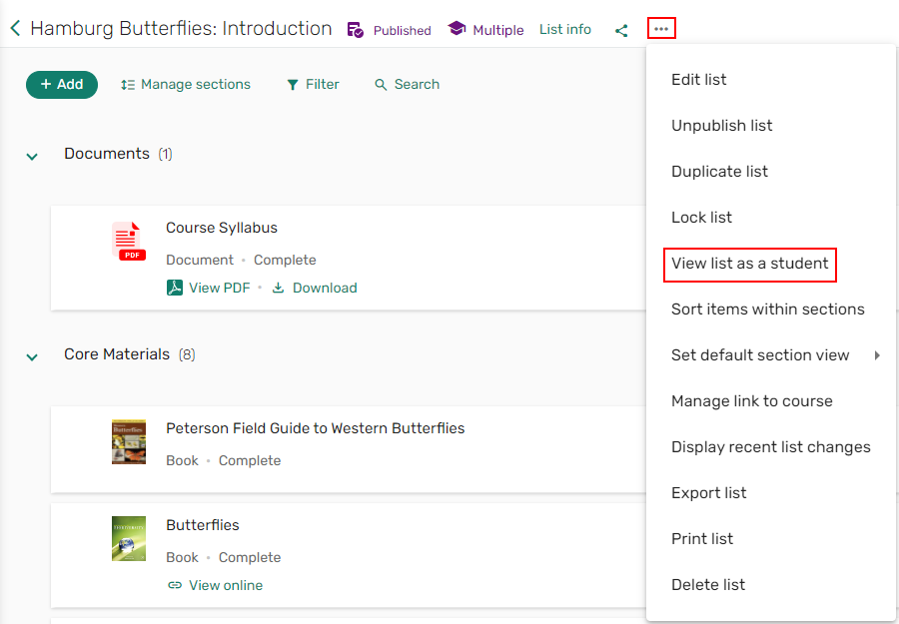Choose Duplicate list

tap(719, 172)
